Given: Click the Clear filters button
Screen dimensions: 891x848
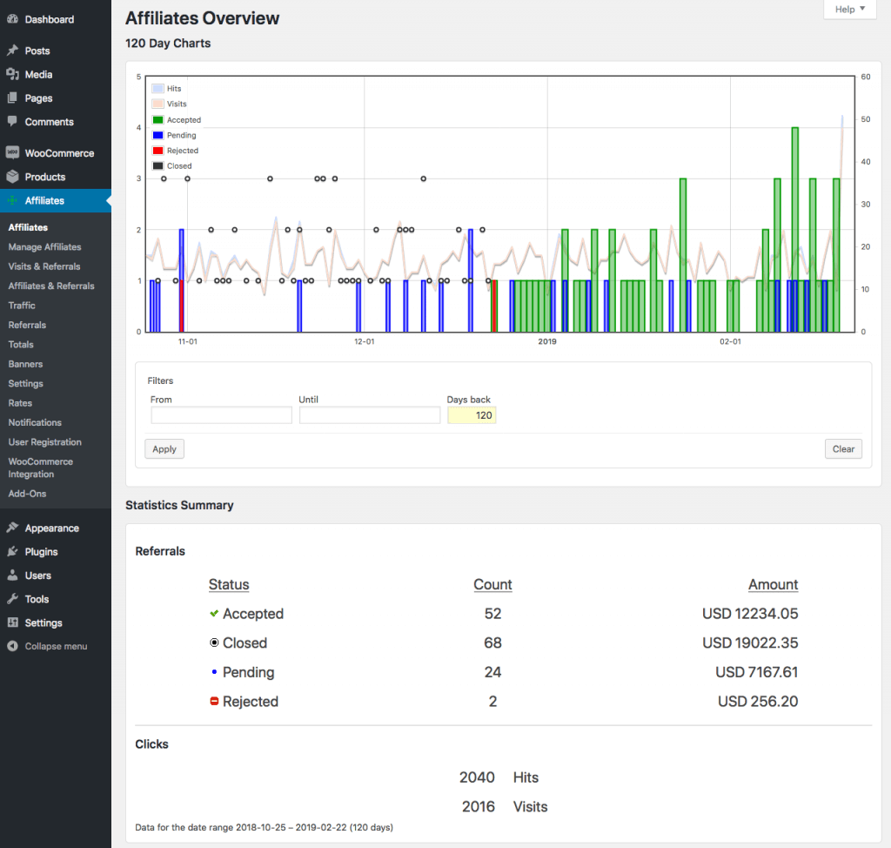Looking at the screenshot, I should point(843,448).
